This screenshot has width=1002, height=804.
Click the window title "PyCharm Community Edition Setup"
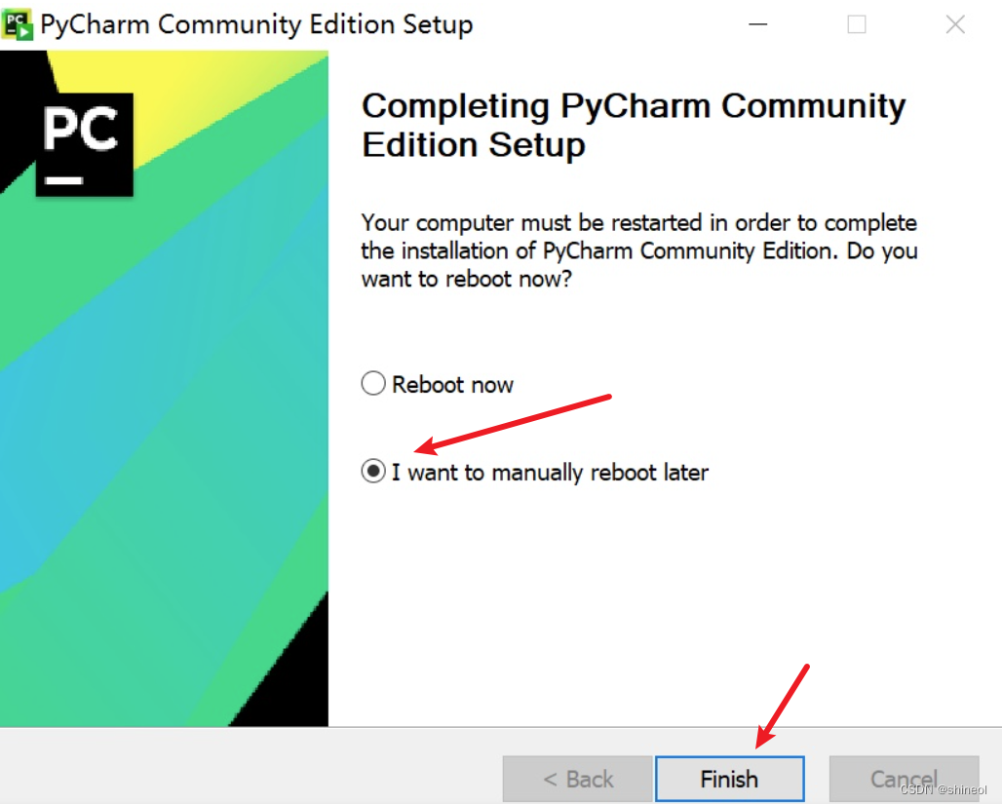coord(257,24)
